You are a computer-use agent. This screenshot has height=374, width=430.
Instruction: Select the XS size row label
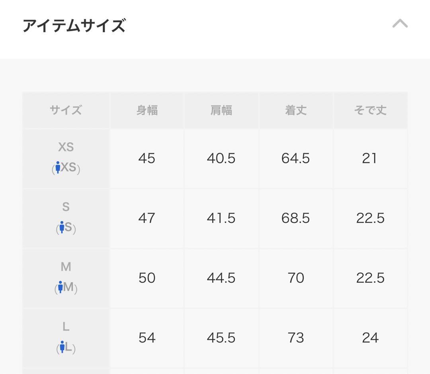tap(66, 159)
